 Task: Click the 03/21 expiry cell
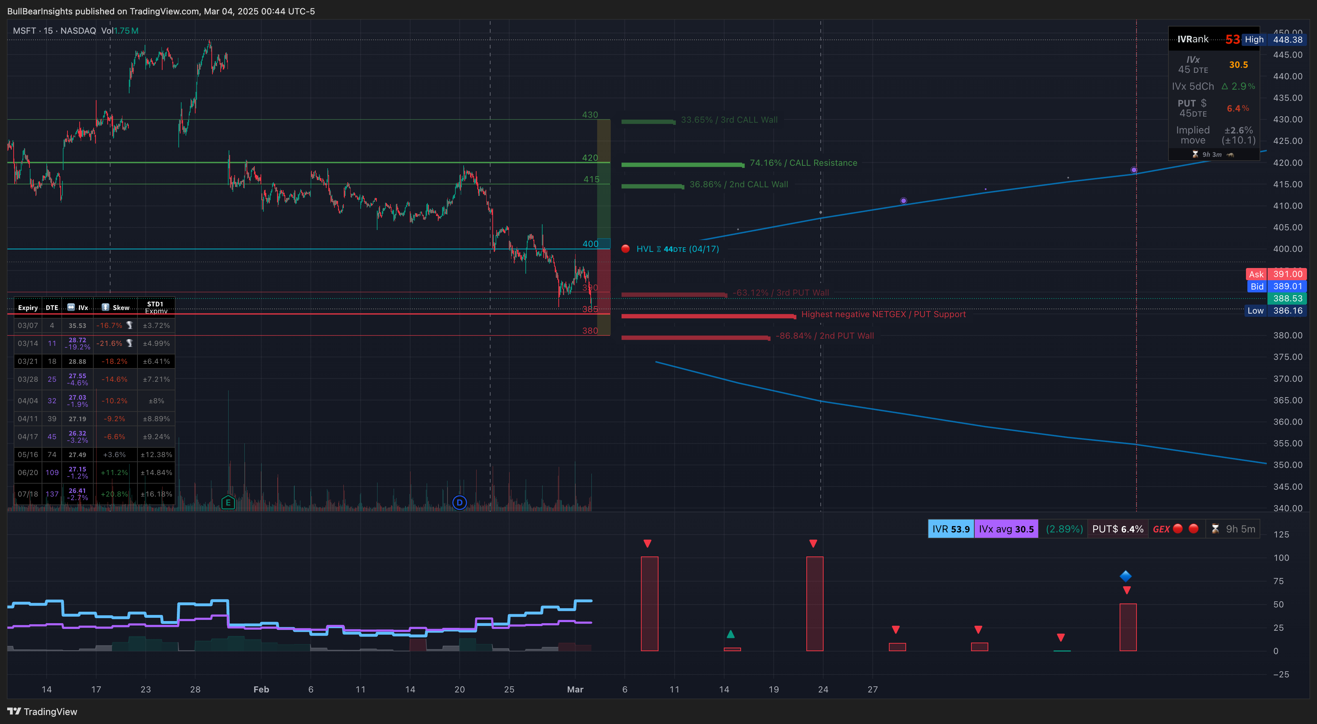tap(28, 361)
